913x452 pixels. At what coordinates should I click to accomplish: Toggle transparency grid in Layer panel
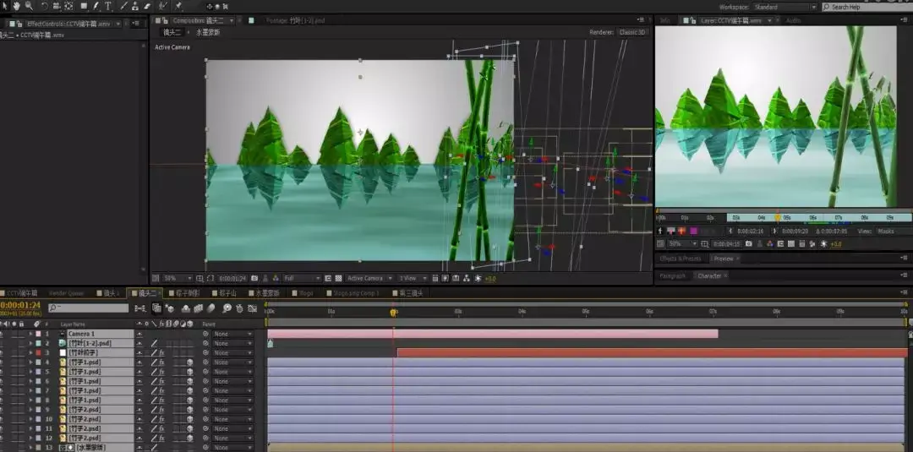790,244
